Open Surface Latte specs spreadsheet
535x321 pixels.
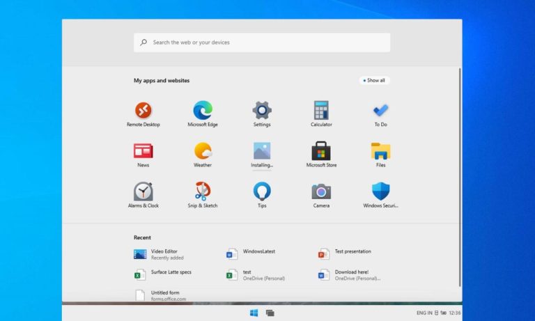click(x=163, y=274)
